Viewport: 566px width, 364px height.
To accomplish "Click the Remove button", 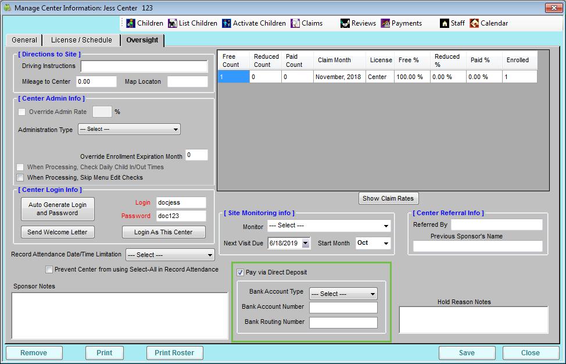I will [34, 353].
